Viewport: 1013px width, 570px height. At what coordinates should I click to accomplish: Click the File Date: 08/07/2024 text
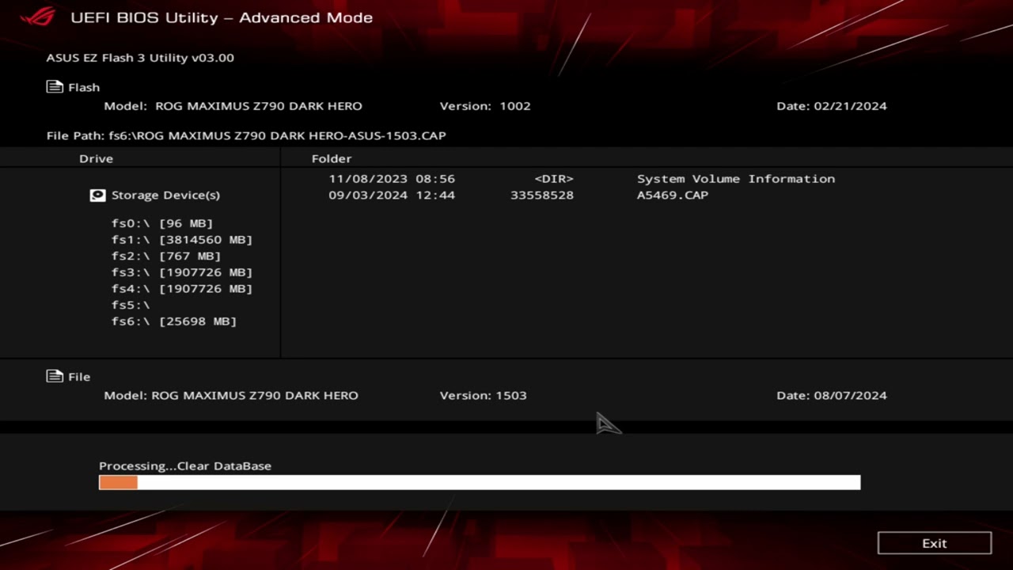[x=832, y=395]
